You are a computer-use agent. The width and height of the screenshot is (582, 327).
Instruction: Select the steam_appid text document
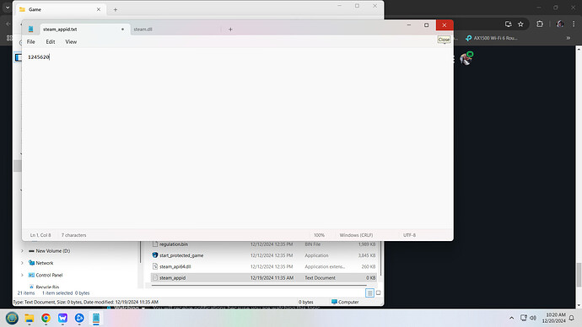click(263, 277)
